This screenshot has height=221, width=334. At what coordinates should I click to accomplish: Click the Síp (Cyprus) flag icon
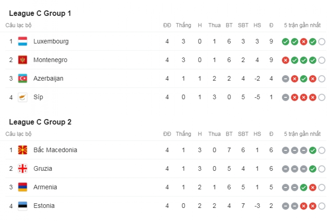[x=23, y=97]
